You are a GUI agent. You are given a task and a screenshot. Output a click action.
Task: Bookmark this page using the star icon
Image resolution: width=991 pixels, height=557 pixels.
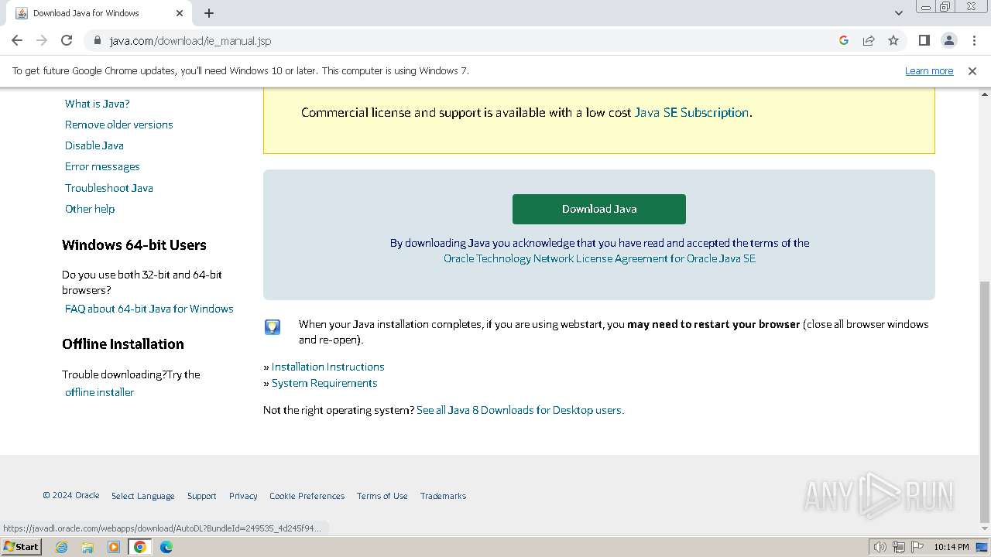click(893, 40)
